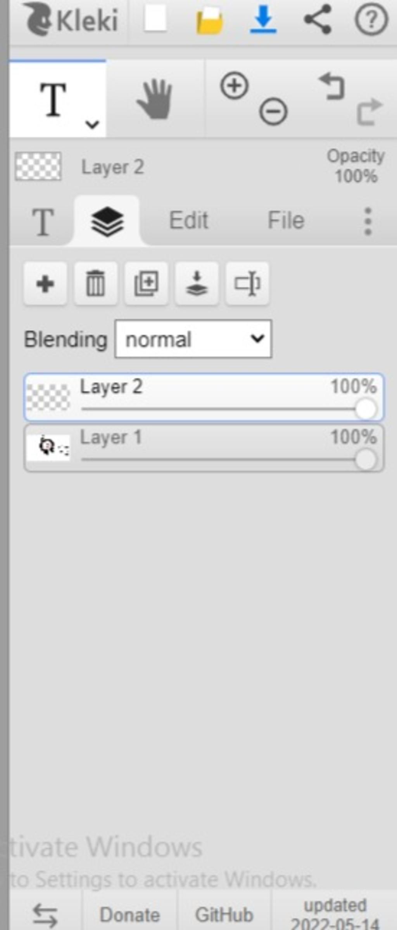Image resolution: width=397 pixels, height=930 pixels.
Task: Open the three-dot more options menu
Action: pyautogui.click(x=368, y=221)
